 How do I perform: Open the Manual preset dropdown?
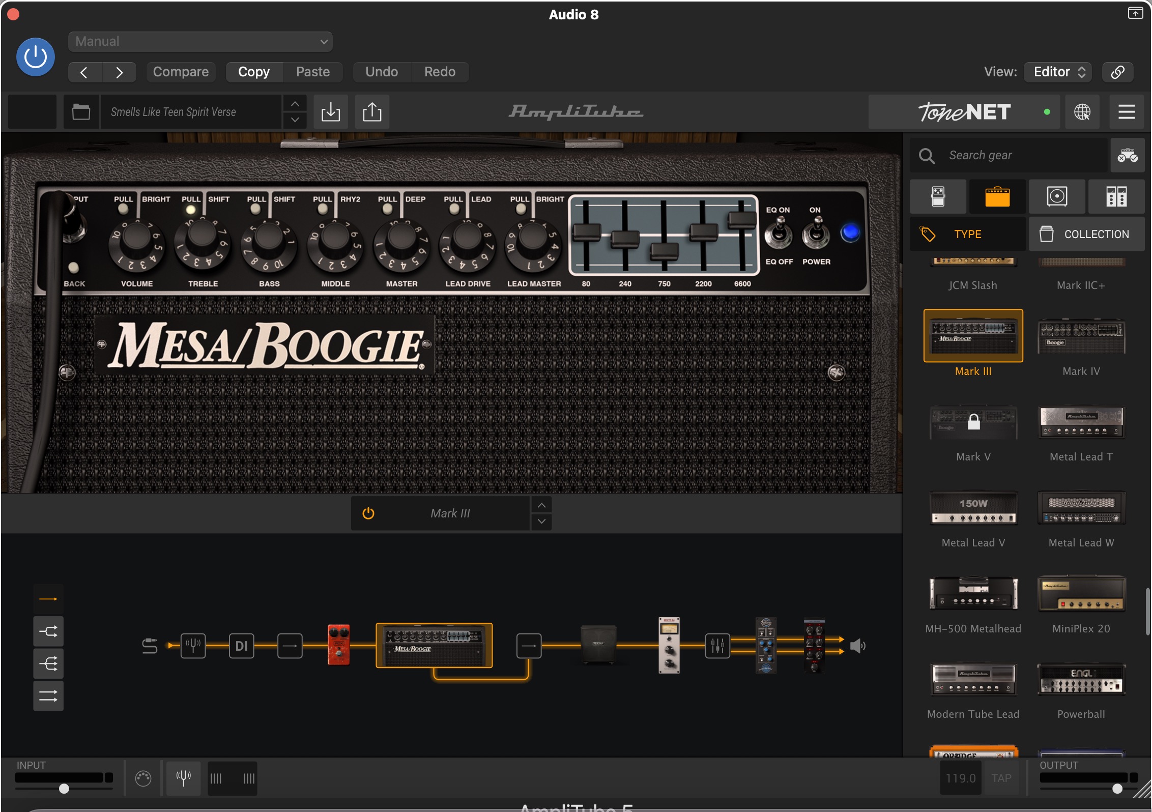pos(200,42)
